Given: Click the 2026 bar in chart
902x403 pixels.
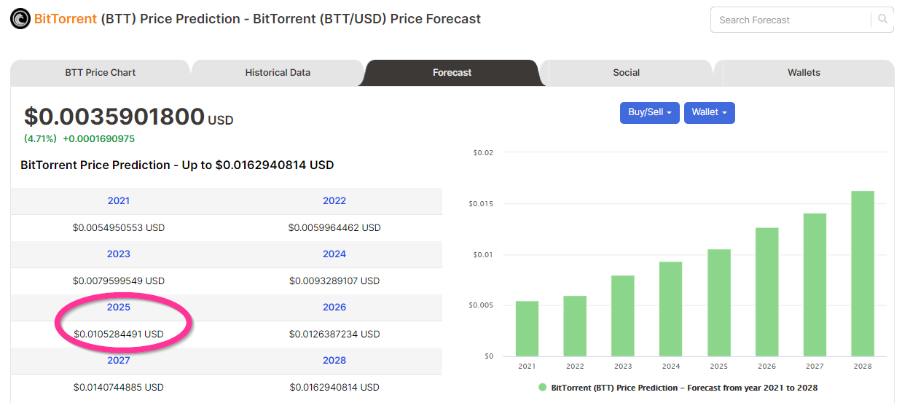Looking at the screenshot, I should pyautogui.click(x=767, y=292).
